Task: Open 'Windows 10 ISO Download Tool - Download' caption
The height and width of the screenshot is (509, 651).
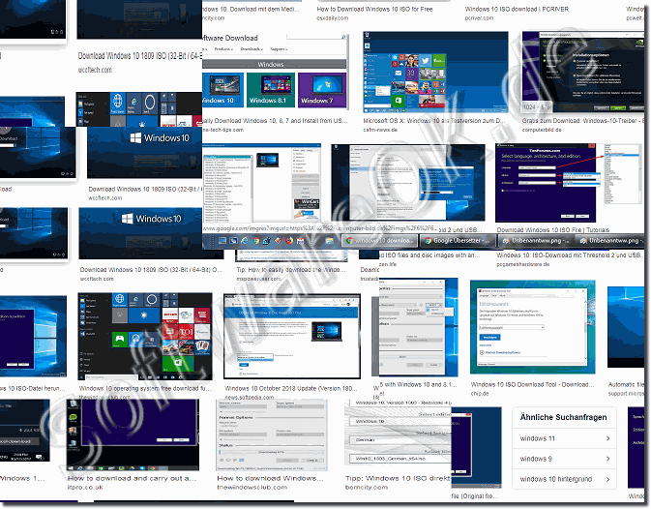Action: coord(532,385)
